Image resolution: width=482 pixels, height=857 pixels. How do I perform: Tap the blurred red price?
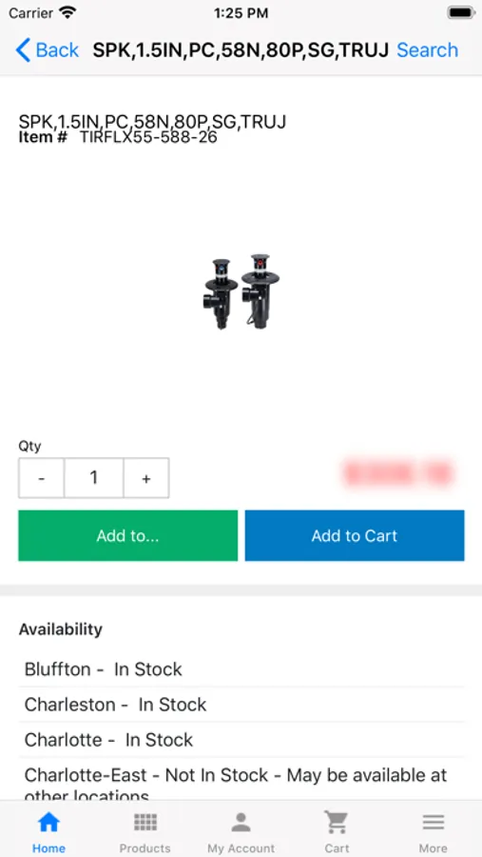pos(398,473)
